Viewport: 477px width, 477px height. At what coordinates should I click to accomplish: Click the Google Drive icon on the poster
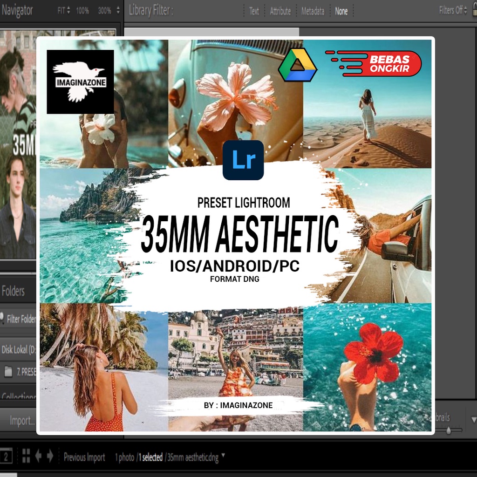click(x=297, y=65)
